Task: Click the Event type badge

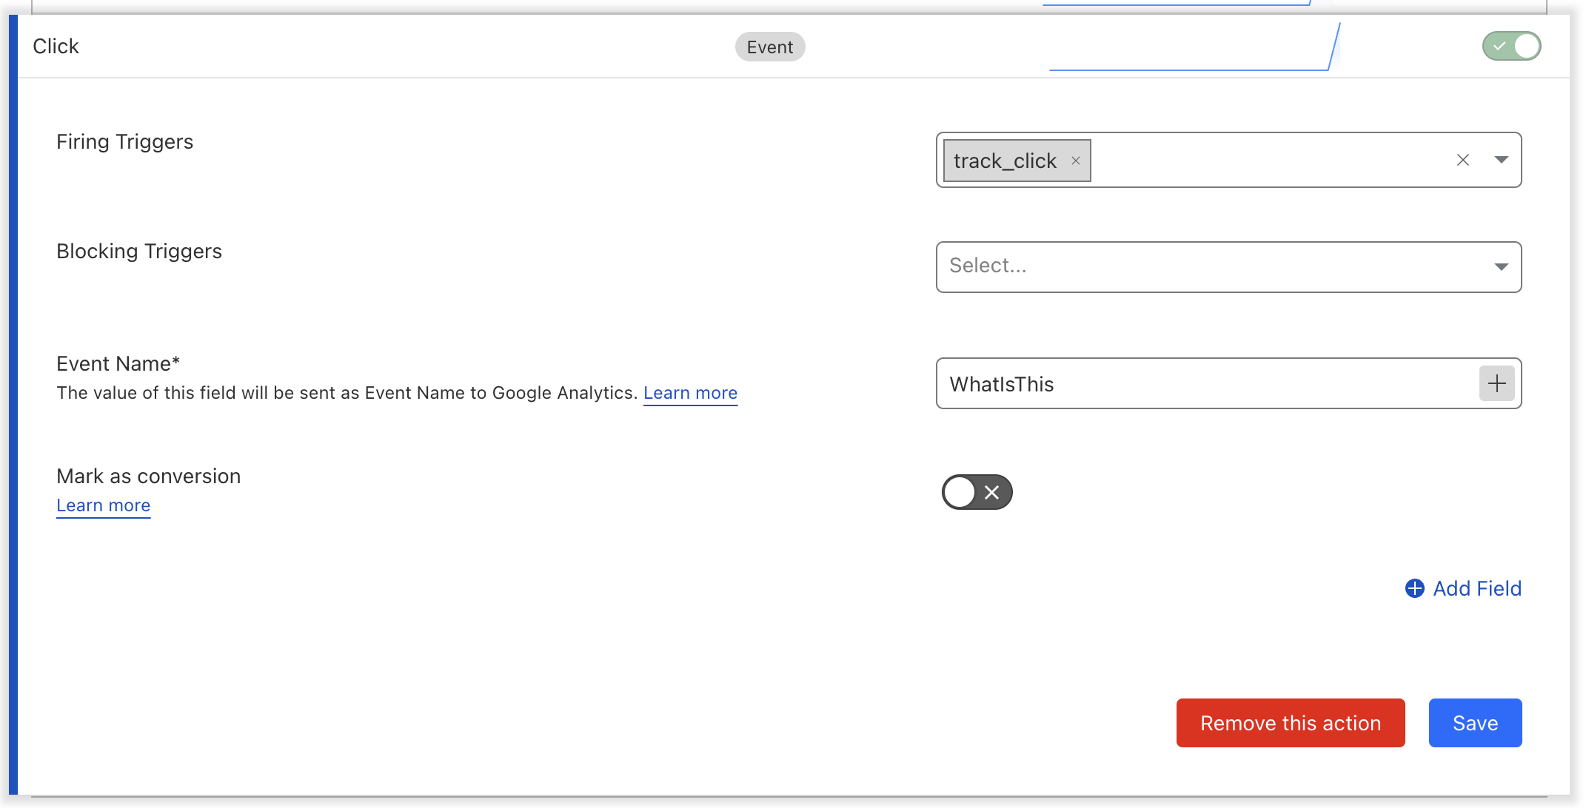Action: (x=769, y=47)
